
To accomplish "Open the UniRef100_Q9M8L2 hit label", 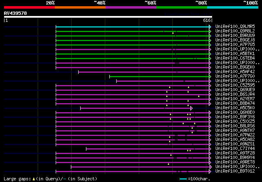I will pyautogui.click(x=235, y=31).
